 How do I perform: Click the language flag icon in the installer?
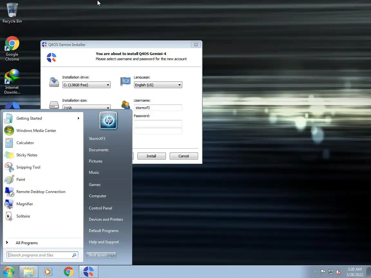[x=125, y=81]
